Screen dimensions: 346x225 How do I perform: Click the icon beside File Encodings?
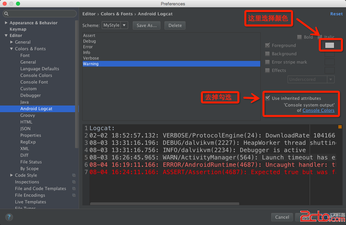[74, 195]
